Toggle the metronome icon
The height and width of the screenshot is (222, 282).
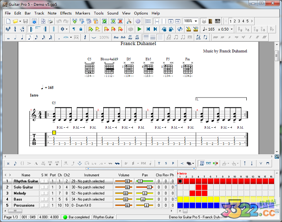[x=188, y=29]
